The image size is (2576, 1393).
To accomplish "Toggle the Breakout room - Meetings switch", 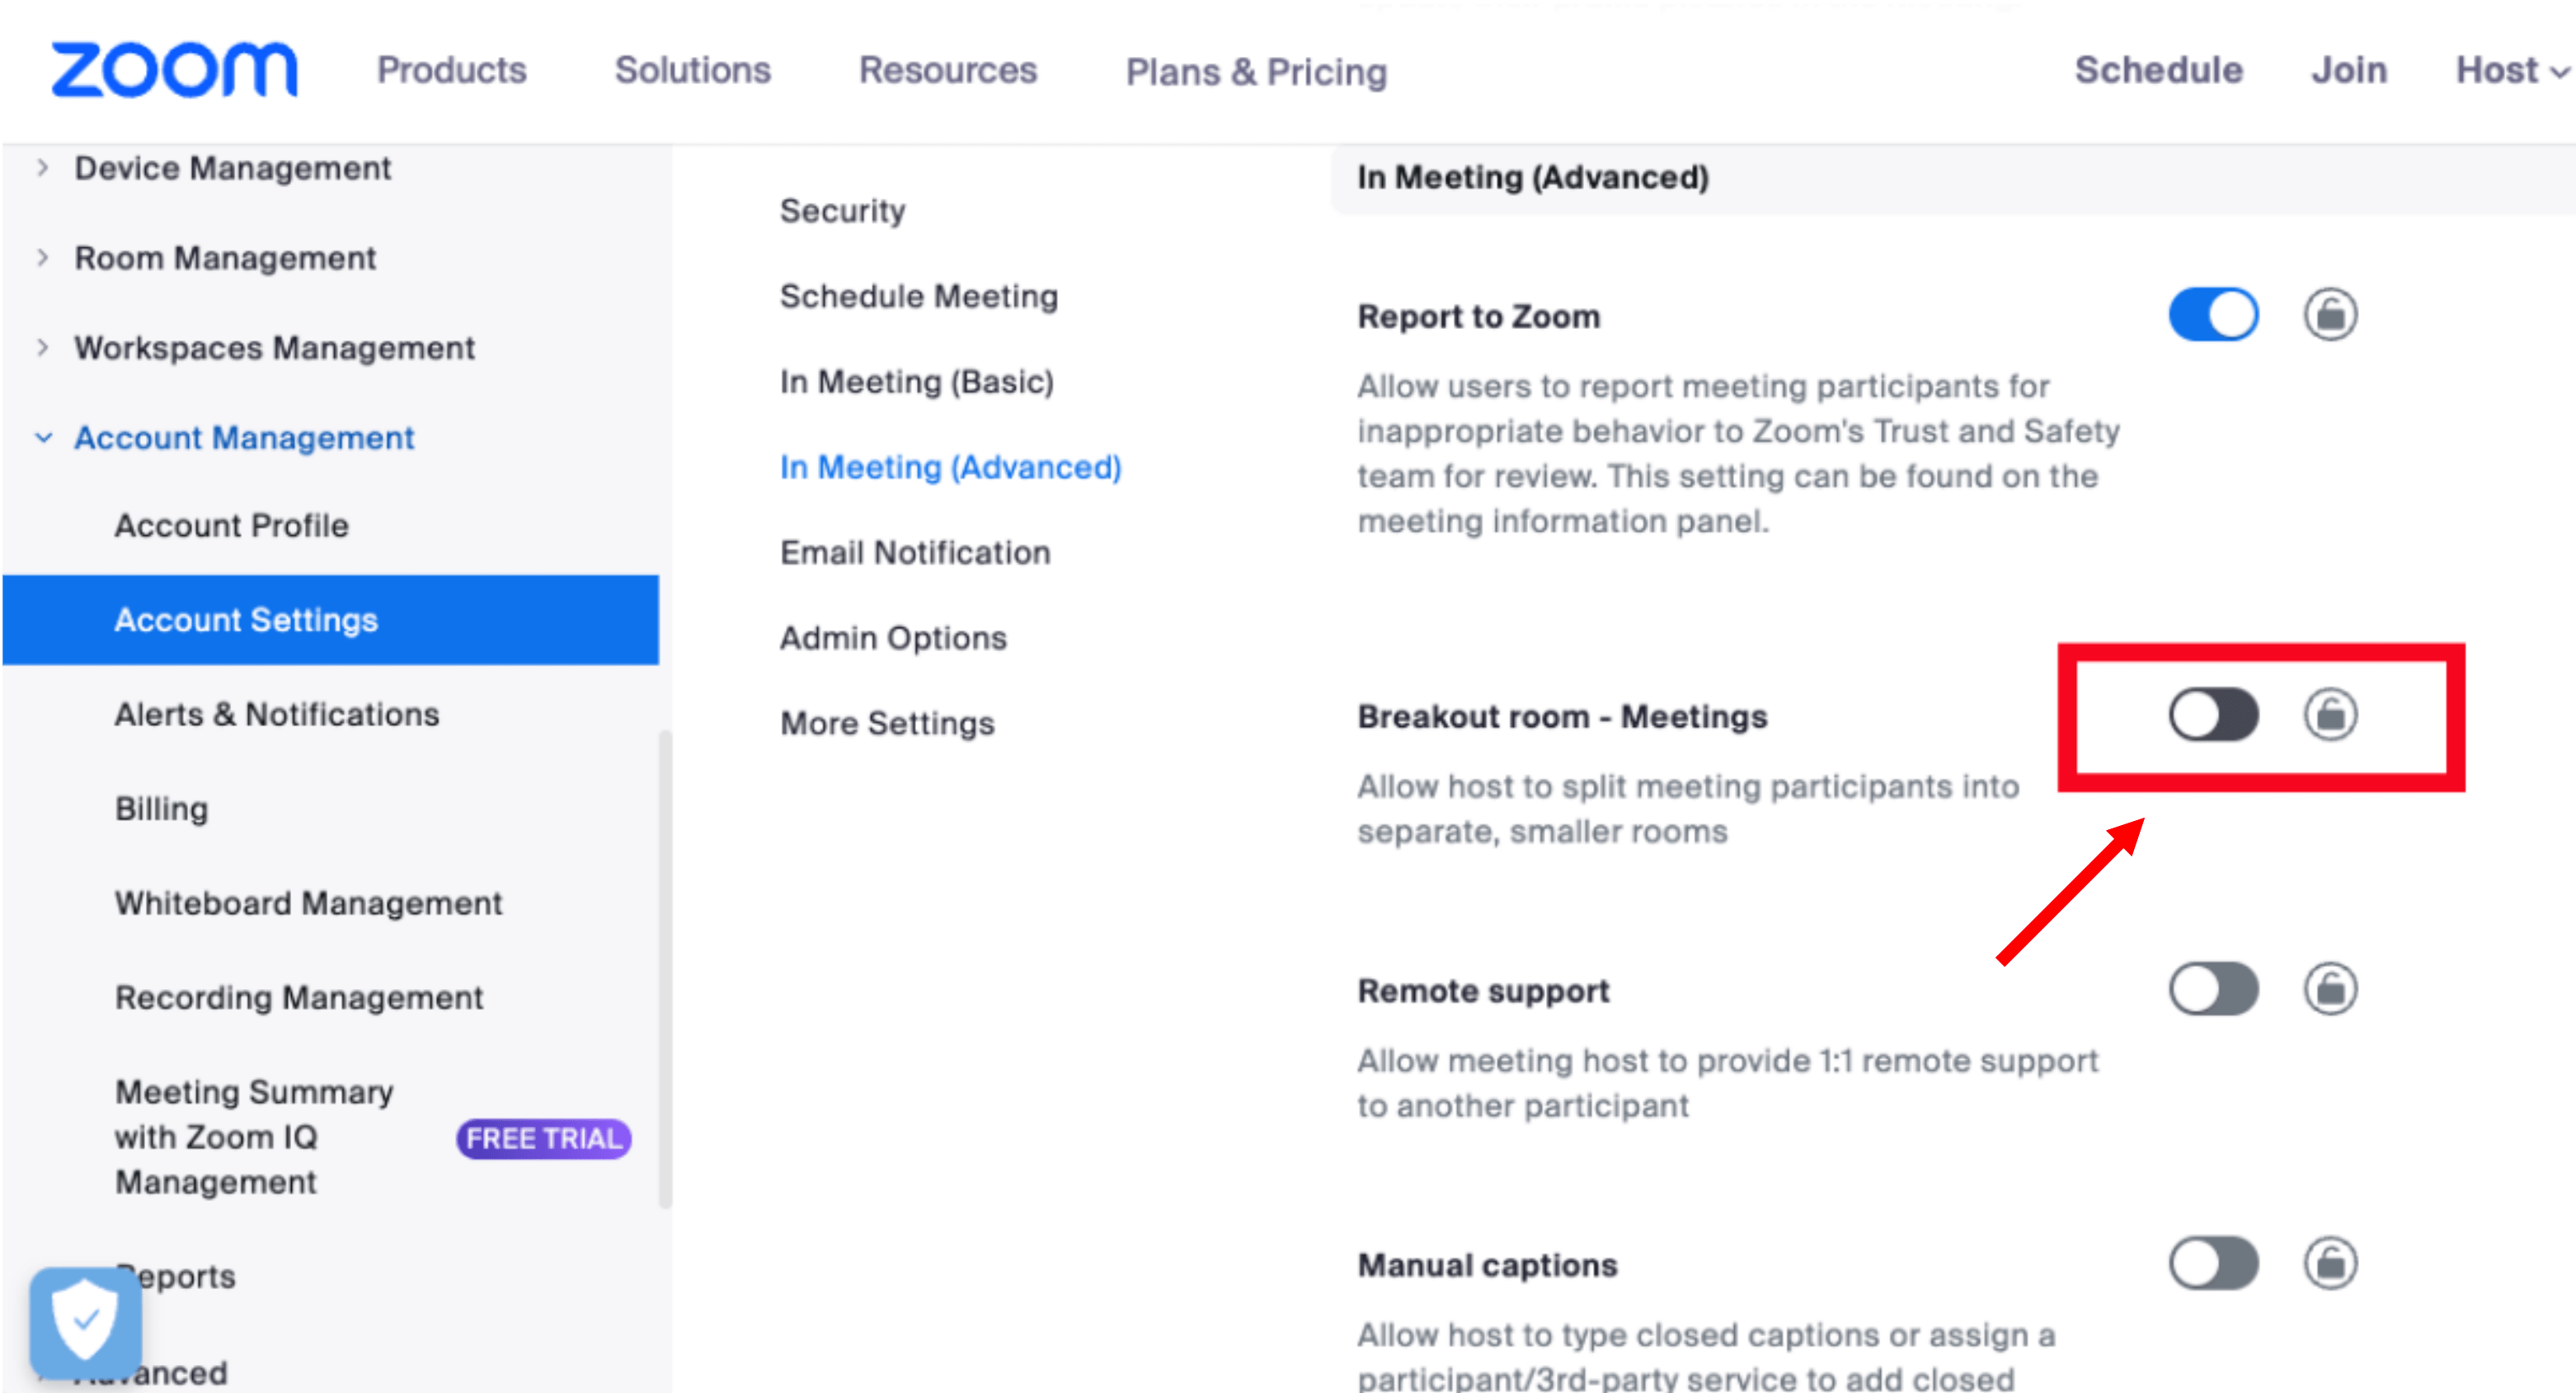I will coord(2214,715).
